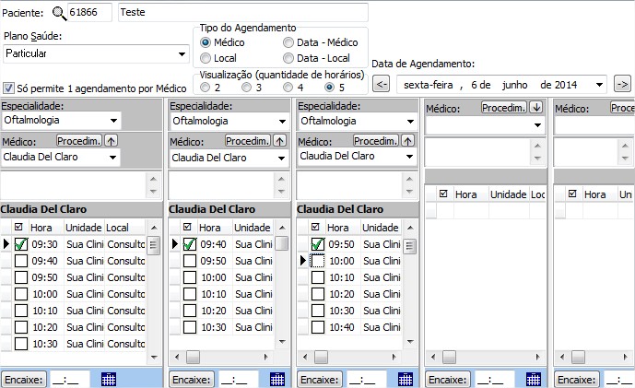The width and height of the screenshot is (635, 388).
Task: Click the patient search magnifier icon
Action: click(x=60, y=13)
